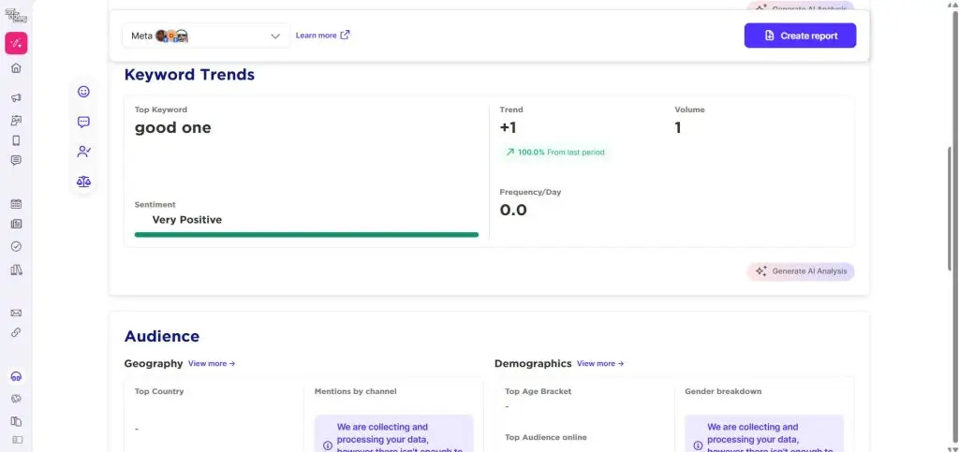The width and height of the screenshot is (959, 452).
Task: Click the 'Keyword Trends' heading
Action: (x=189, y=75)
